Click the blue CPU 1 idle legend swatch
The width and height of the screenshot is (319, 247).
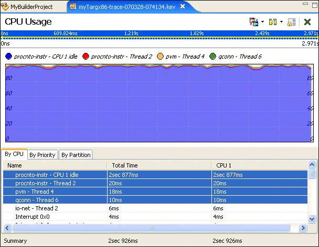[8, 57]
